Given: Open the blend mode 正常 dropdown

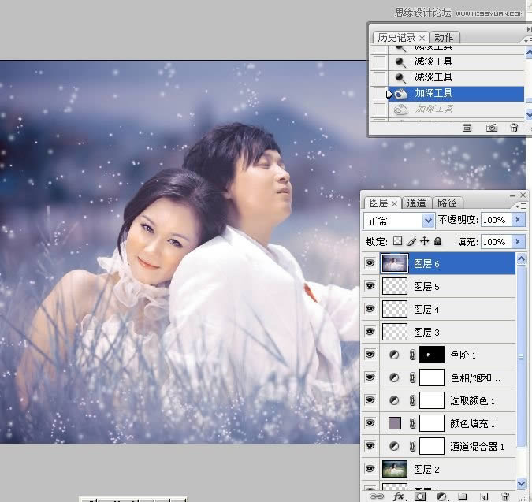Looking at the screenshot, I should pos(399,221).
